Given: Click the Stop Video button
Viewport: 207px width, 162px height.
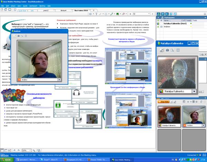Looking at the screenshot, I should [164, 102].
